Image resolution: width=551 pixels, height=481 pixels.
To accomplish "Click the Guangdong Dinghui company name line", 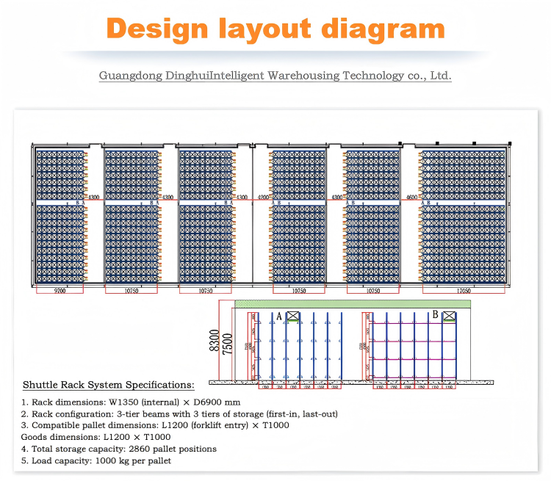I will pyautogui.click(x=275, y=76).
